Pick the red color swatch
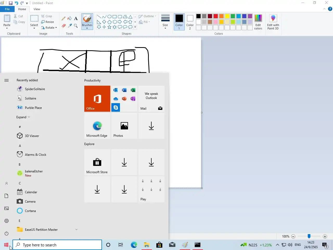Screen dimensions: 333x250 (216, 16)
